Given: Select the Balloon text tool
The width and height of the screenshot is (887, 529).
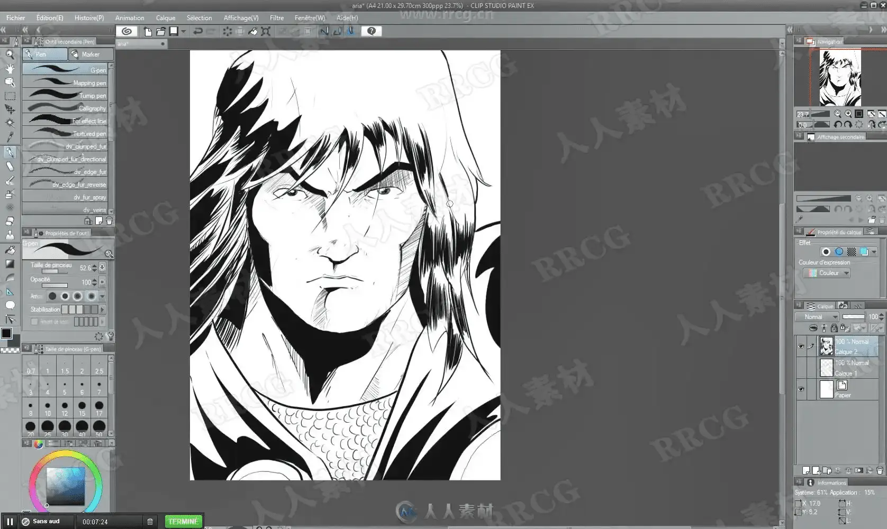Looking at the screenshot, I should (10, 305).
